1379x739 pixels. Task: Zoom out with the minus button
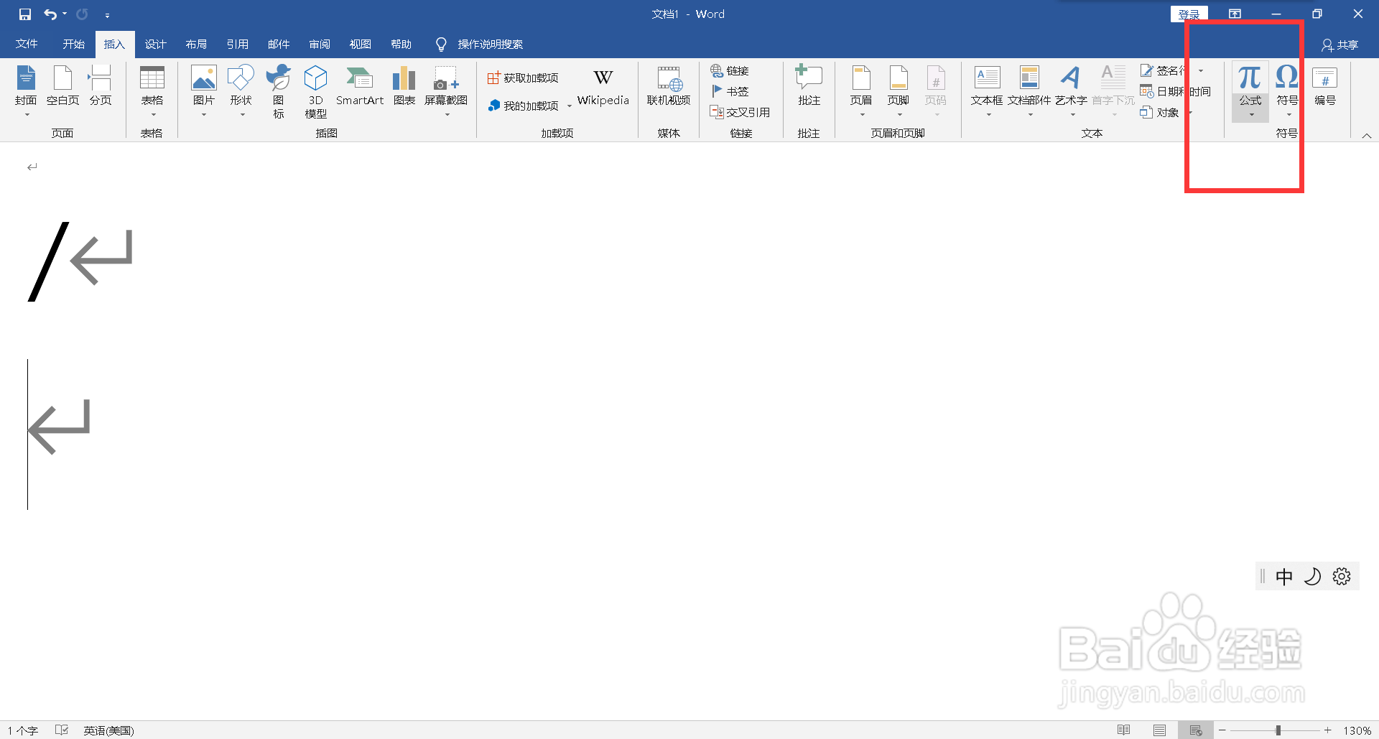coord(1222,730)
